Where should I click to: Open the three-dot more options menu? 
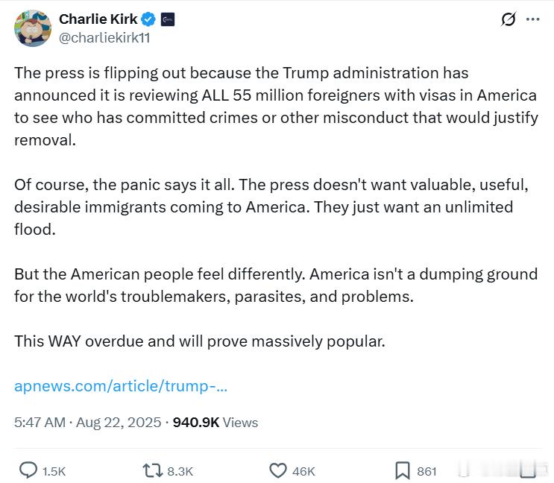click(x=532, y=19)
